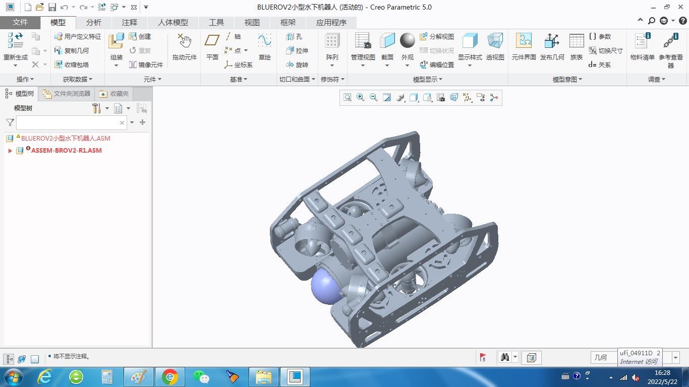Click the 元件界面 component interface icon
Image resolution: width=689 pixels, height=387 pixels.
click(524, 42)
